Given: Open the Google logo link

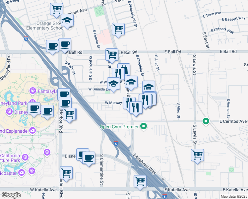Looking at the screenshot, I should coord(11,195).
